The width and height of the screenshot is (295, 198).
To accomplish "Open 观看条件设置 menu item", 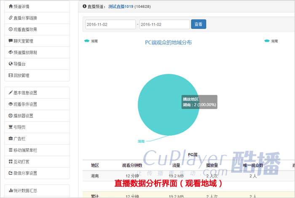I will tap(37, 104).
